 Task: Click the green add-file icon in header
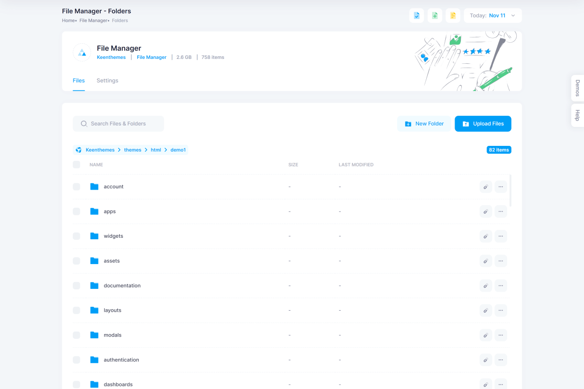click(435, 16)
